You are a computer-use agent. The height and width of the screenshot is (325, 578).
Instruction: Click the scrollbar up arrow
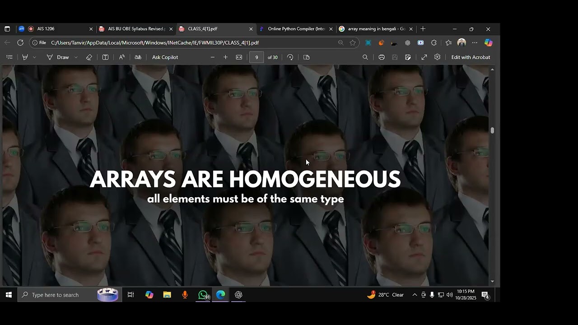pyautogui.click(x=492, y=70)
